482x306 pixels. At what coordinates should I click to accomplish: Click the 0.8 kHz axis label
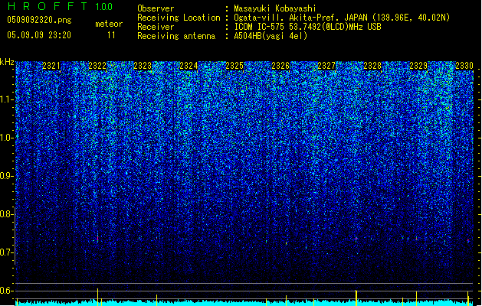[6, 214]
